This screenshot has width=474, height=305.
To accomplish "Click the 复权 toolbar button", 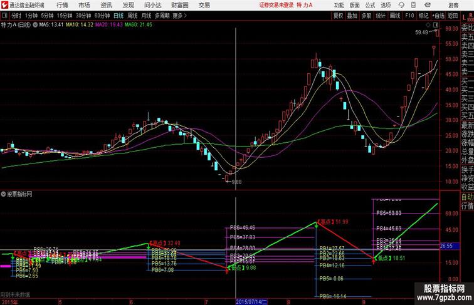I will pyautogui.click(x=338, y=16).
